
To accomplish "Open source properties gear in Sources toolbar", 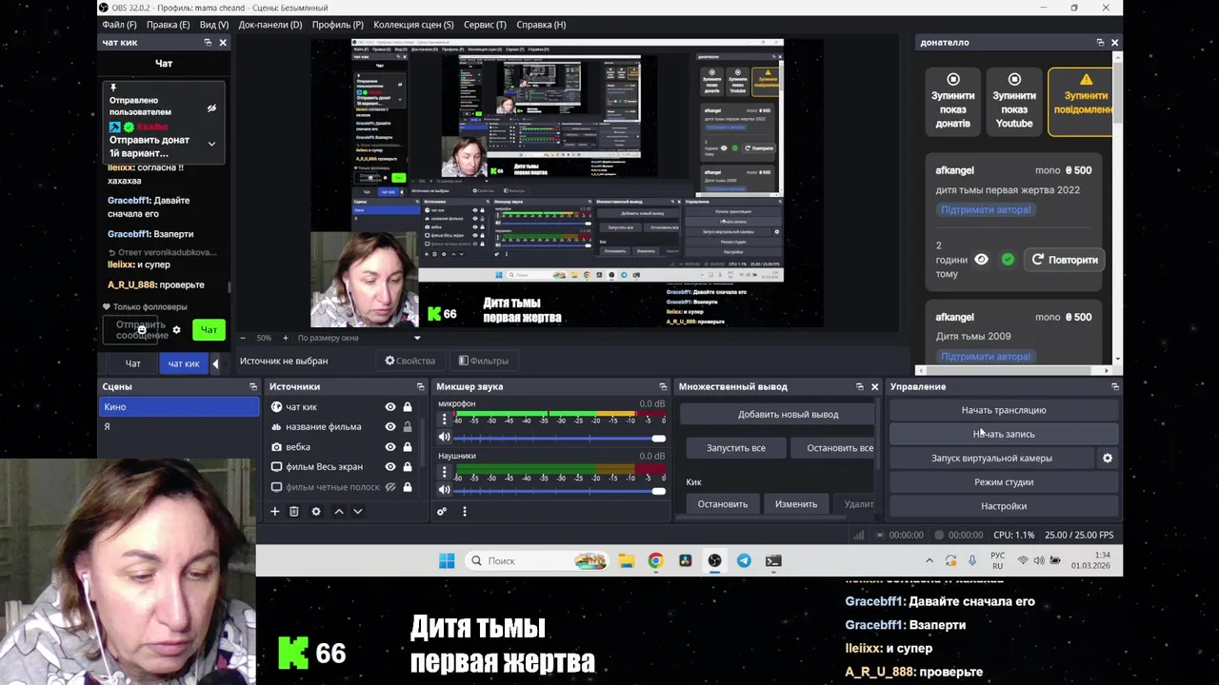I will [316, 511].
